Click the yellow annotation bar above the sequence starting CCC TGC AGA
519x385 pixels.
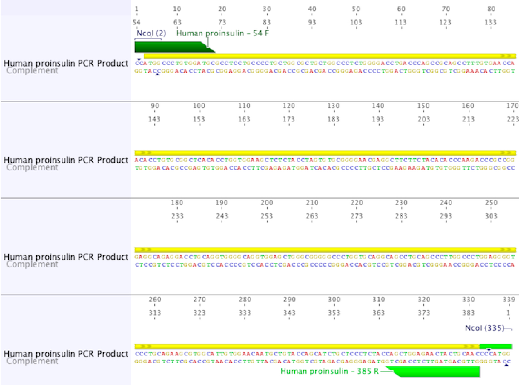[307, 346]
